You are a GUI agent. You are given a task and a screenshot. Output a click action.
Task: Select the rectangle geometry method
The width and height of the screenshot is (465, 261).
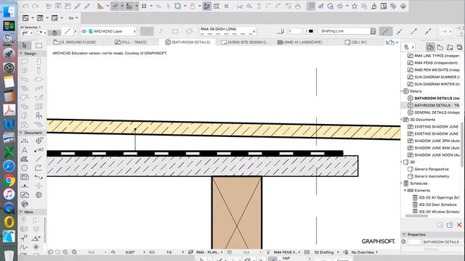(175, 31)
